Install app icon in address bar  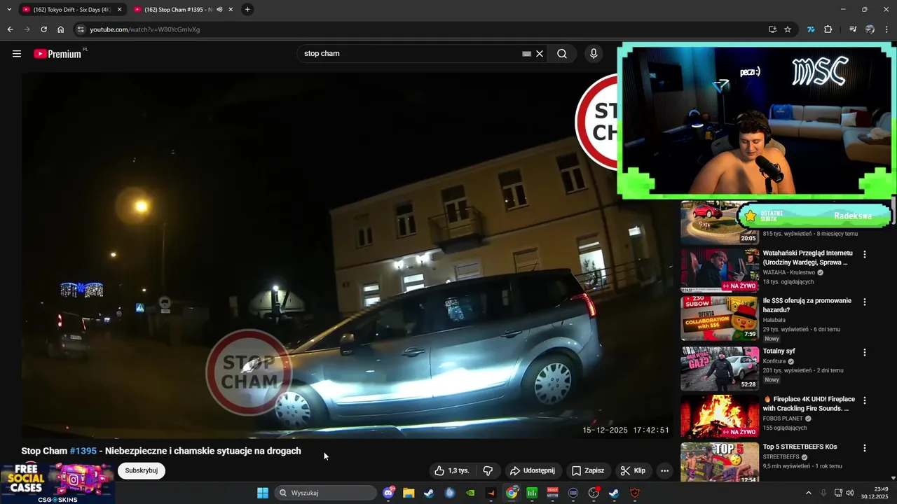tap(772, 29)
